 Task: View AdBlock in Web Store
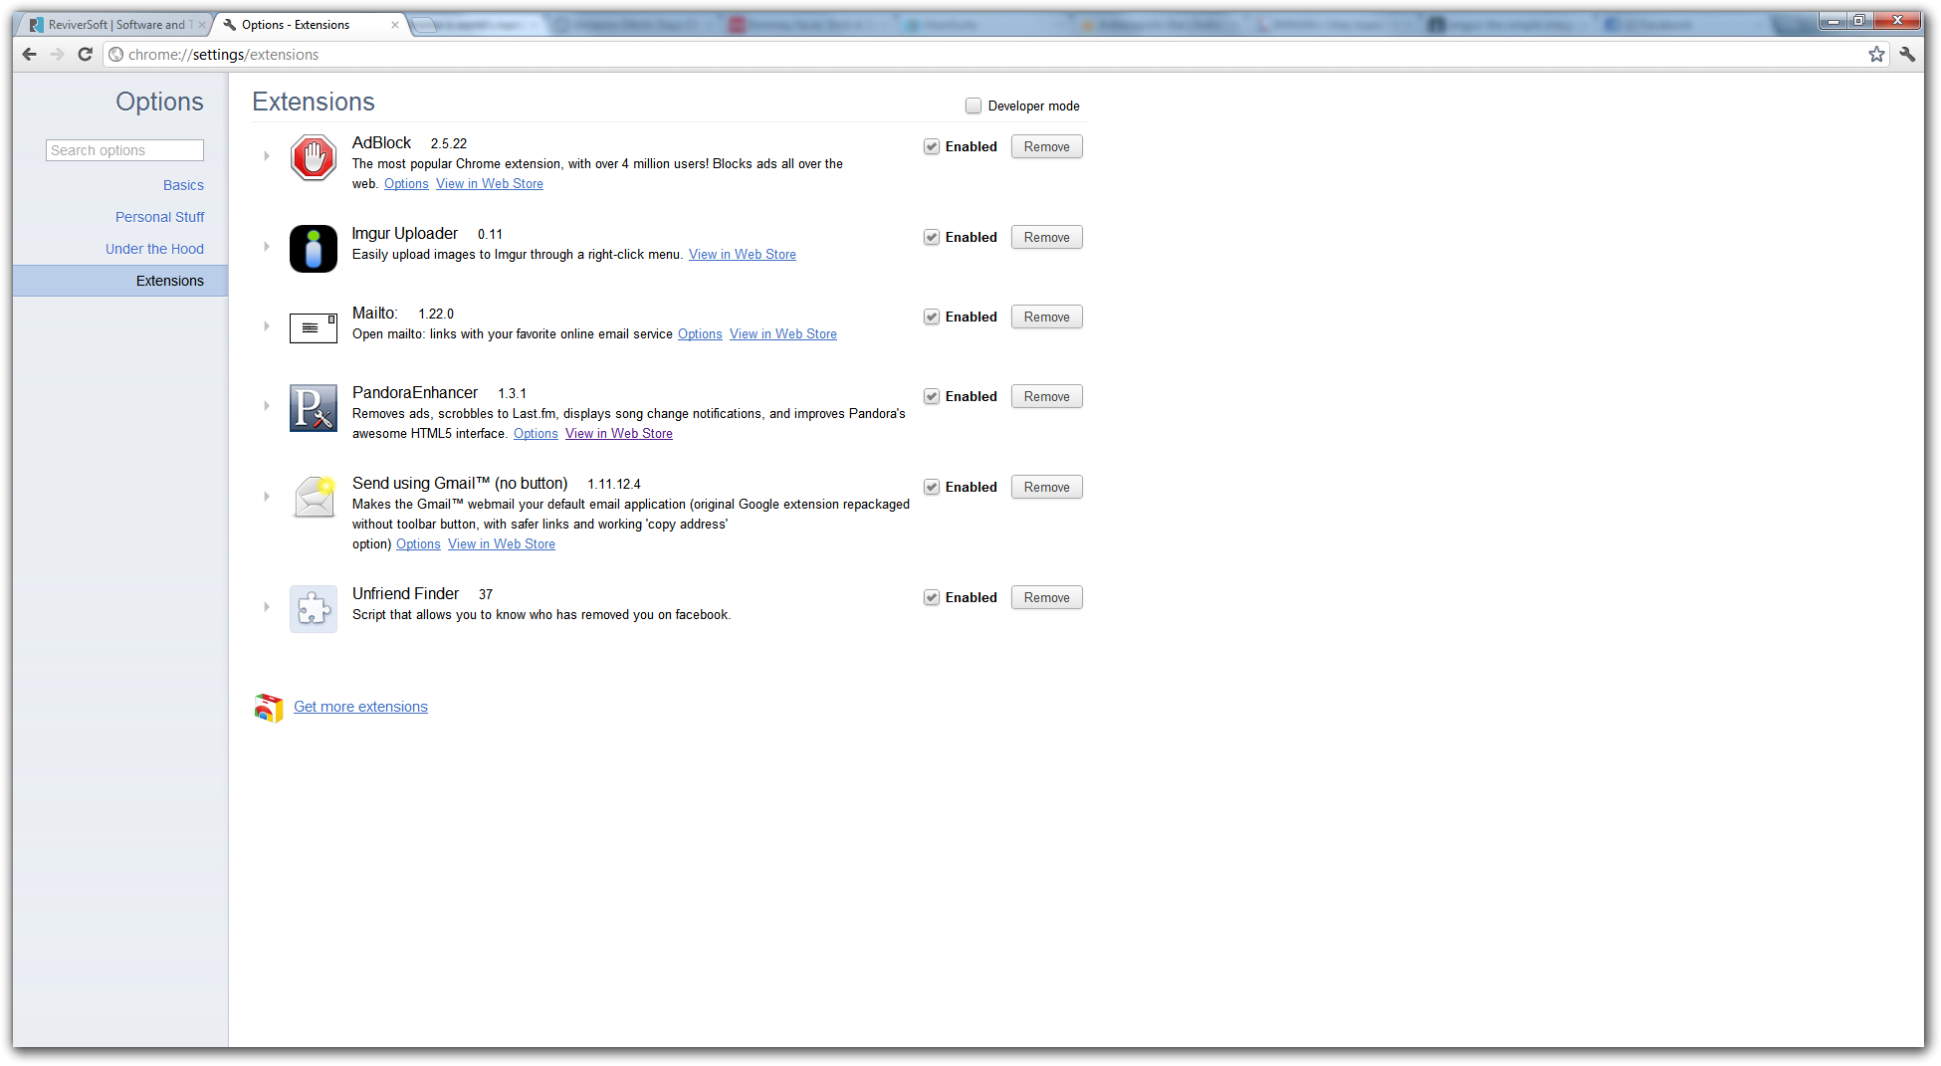(490, 184)
